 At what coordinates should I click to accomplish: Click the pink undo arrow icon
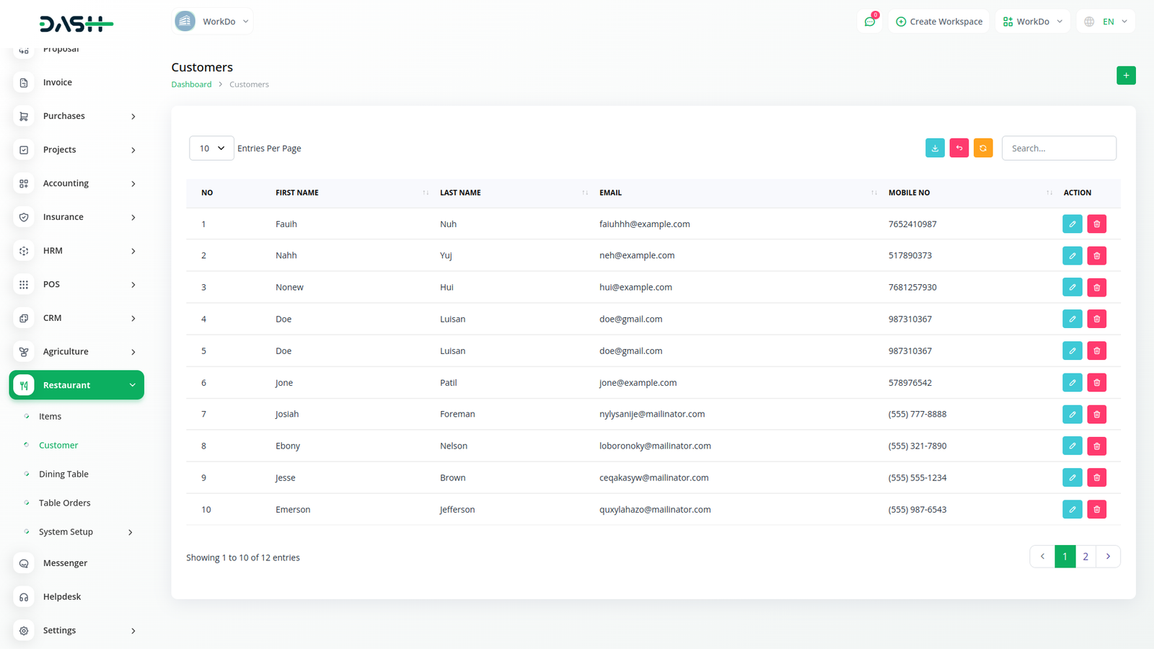tap(959, 148)
